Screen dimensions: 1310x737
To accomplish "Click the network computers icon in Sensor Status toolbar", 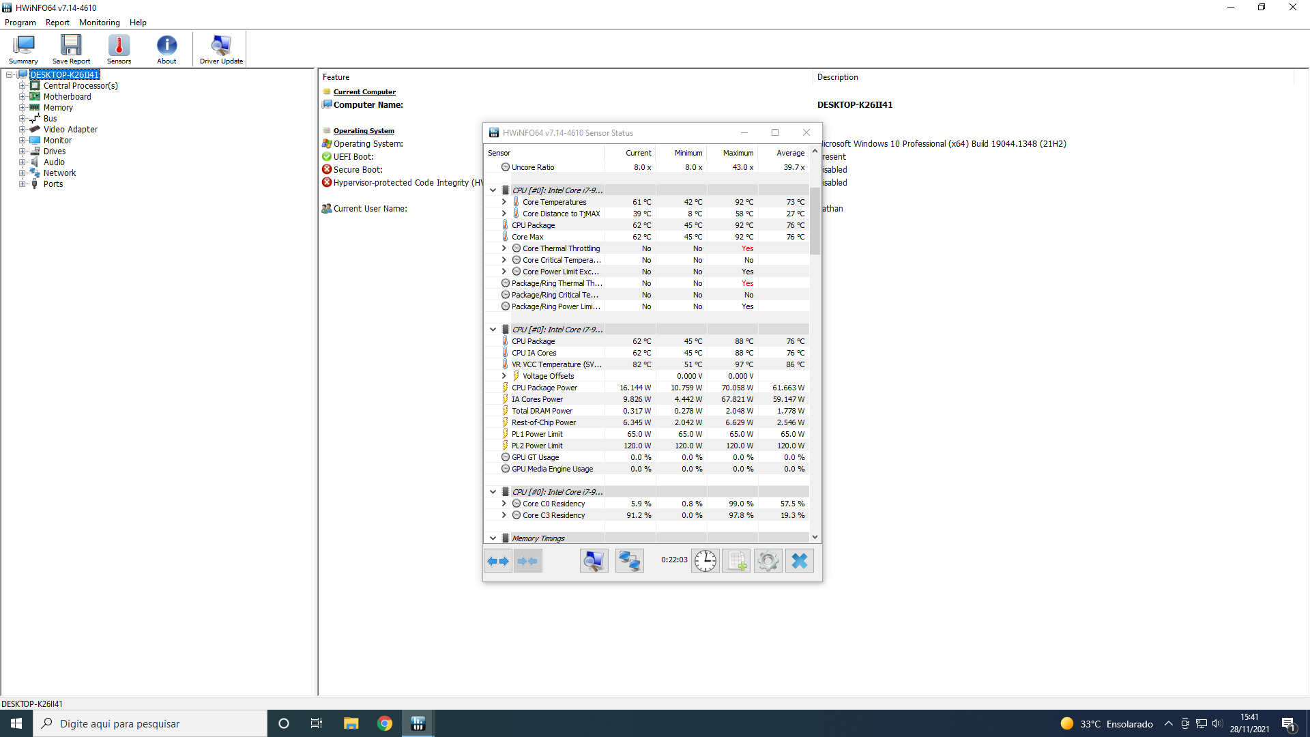I will click(x=629, y=561).
